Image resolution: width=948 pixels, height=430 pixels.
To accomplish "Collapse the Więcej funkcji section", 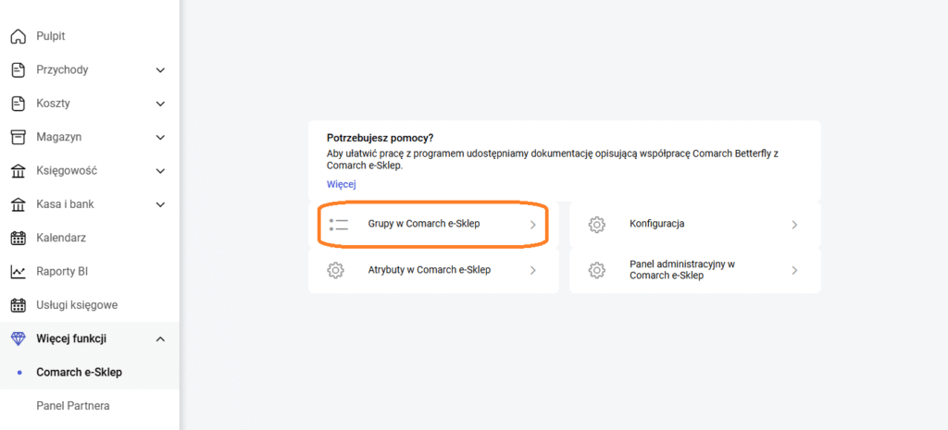I will coord(160,339).
